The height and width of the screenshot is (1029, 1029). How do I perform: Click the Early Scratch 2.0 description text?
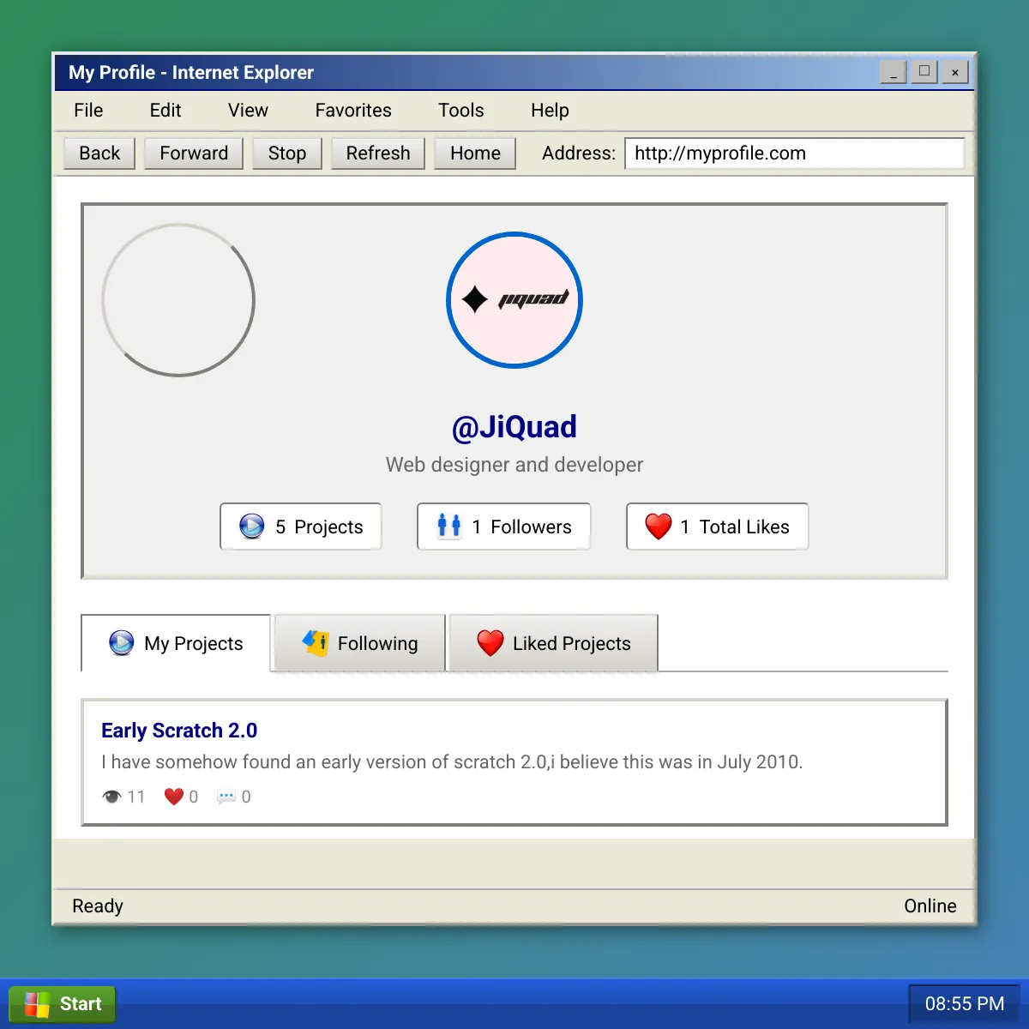coord(452,762)
